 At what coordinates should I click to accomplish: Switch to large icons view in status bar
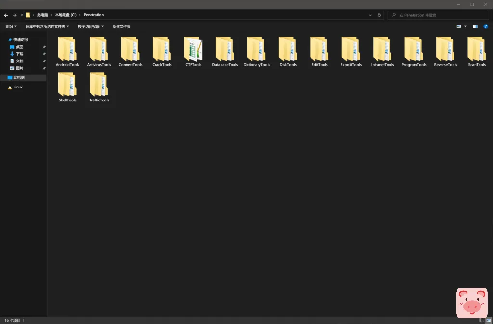(488, 320)
